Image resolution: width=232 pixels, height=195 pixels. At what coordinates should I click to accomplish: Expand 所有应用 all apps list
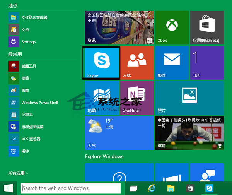[18, 173]
